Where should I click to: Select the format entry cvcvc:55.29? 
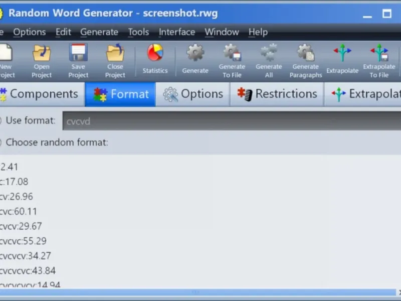point(23,241)
